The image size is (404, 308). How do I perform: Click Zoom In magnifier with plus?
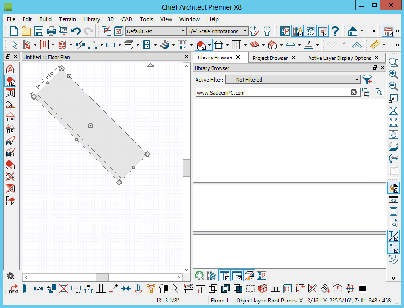393,74
